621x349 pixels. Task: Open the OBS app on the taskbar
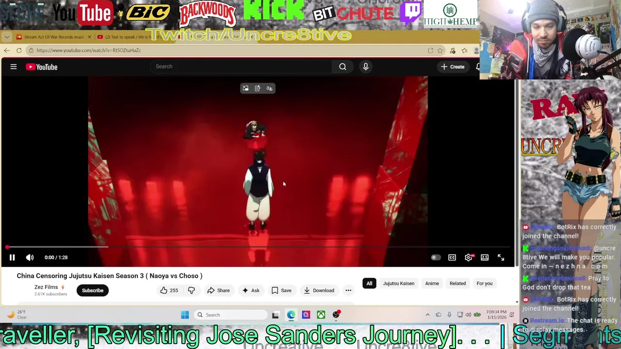point(336,315)
